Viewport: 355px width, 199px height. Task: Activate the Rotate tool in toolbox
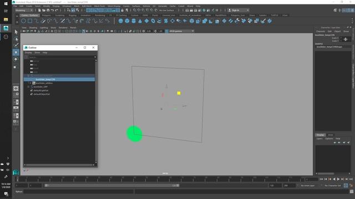pyautogui.click(x=16, y=59)
